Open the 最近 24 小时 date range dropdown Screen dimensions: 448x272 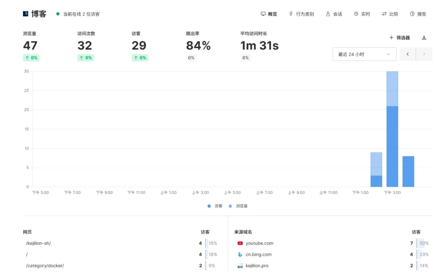[364, 54]
